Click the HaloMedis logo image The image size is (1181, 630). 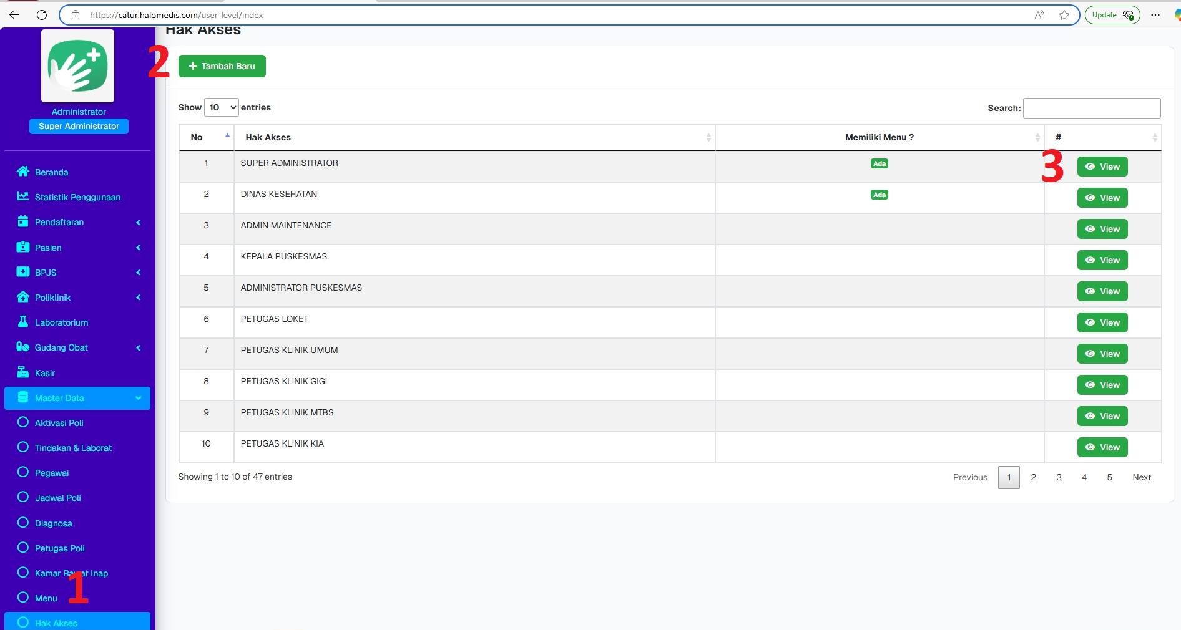(78, 66)
